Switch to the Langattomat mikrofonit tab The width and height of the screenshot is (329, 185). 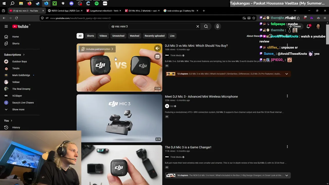pos(104,11)
